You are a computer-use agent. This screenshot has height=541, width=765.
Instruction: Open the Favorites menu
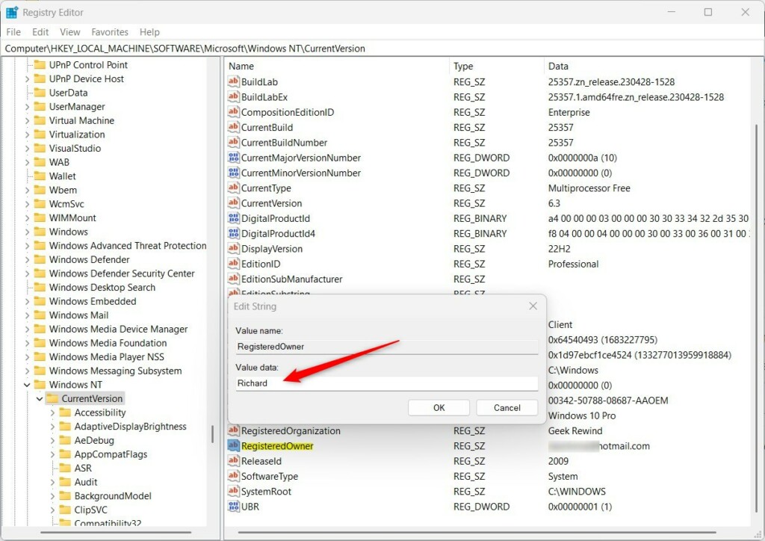point(110,31)
